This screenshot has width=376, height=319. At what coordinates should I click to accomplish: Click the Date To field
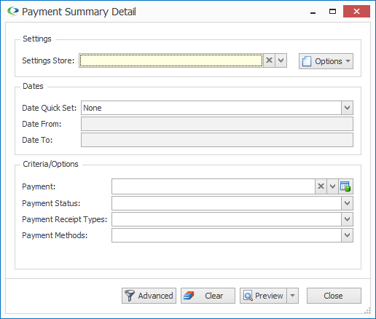[217, 140]
